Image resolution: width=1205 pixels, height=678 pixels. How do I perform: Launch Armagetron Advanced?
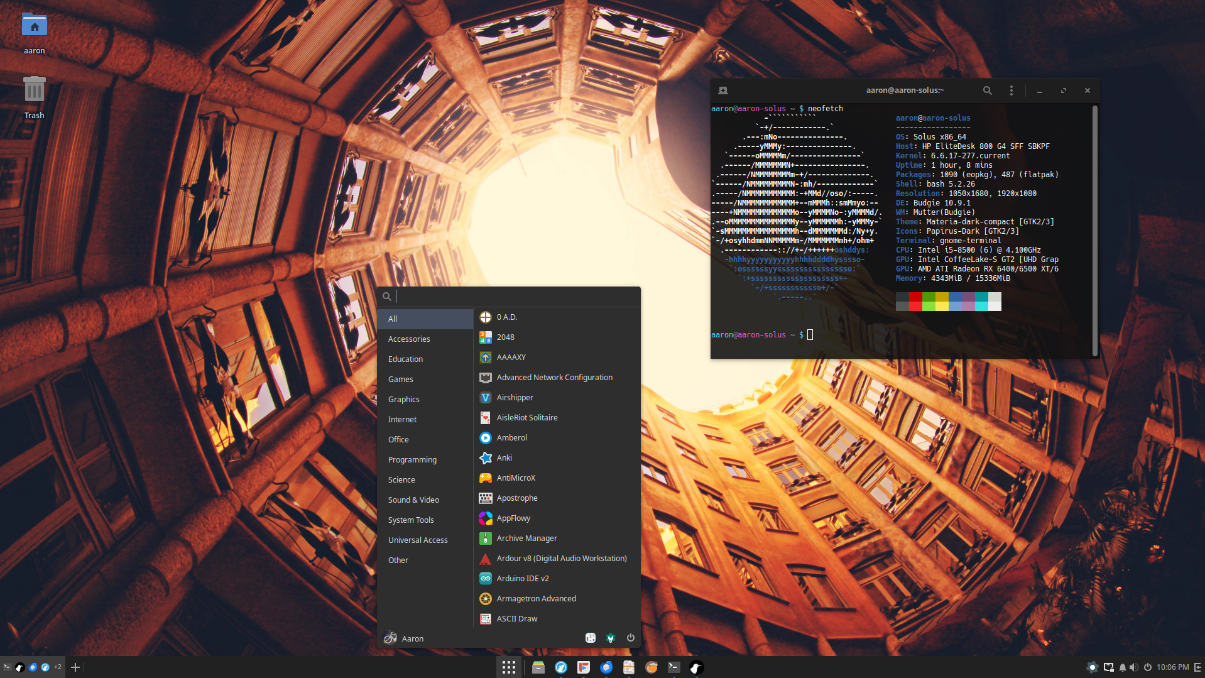pyautogui.click(x=557, y=599)
